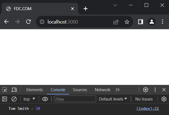169x115 pixels.
Task: Expand more DevTools tabs chevron
Action: (118, 90)
